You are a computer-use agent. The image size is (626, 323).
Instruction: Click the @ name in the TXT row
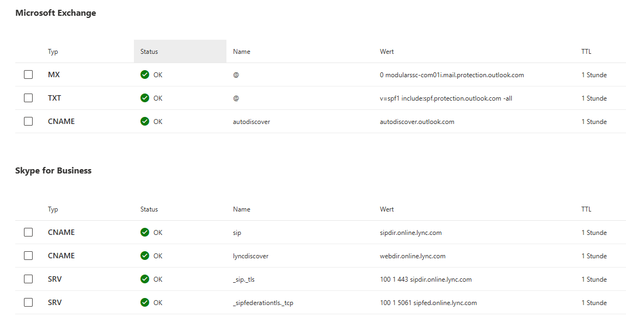point(236,98)
